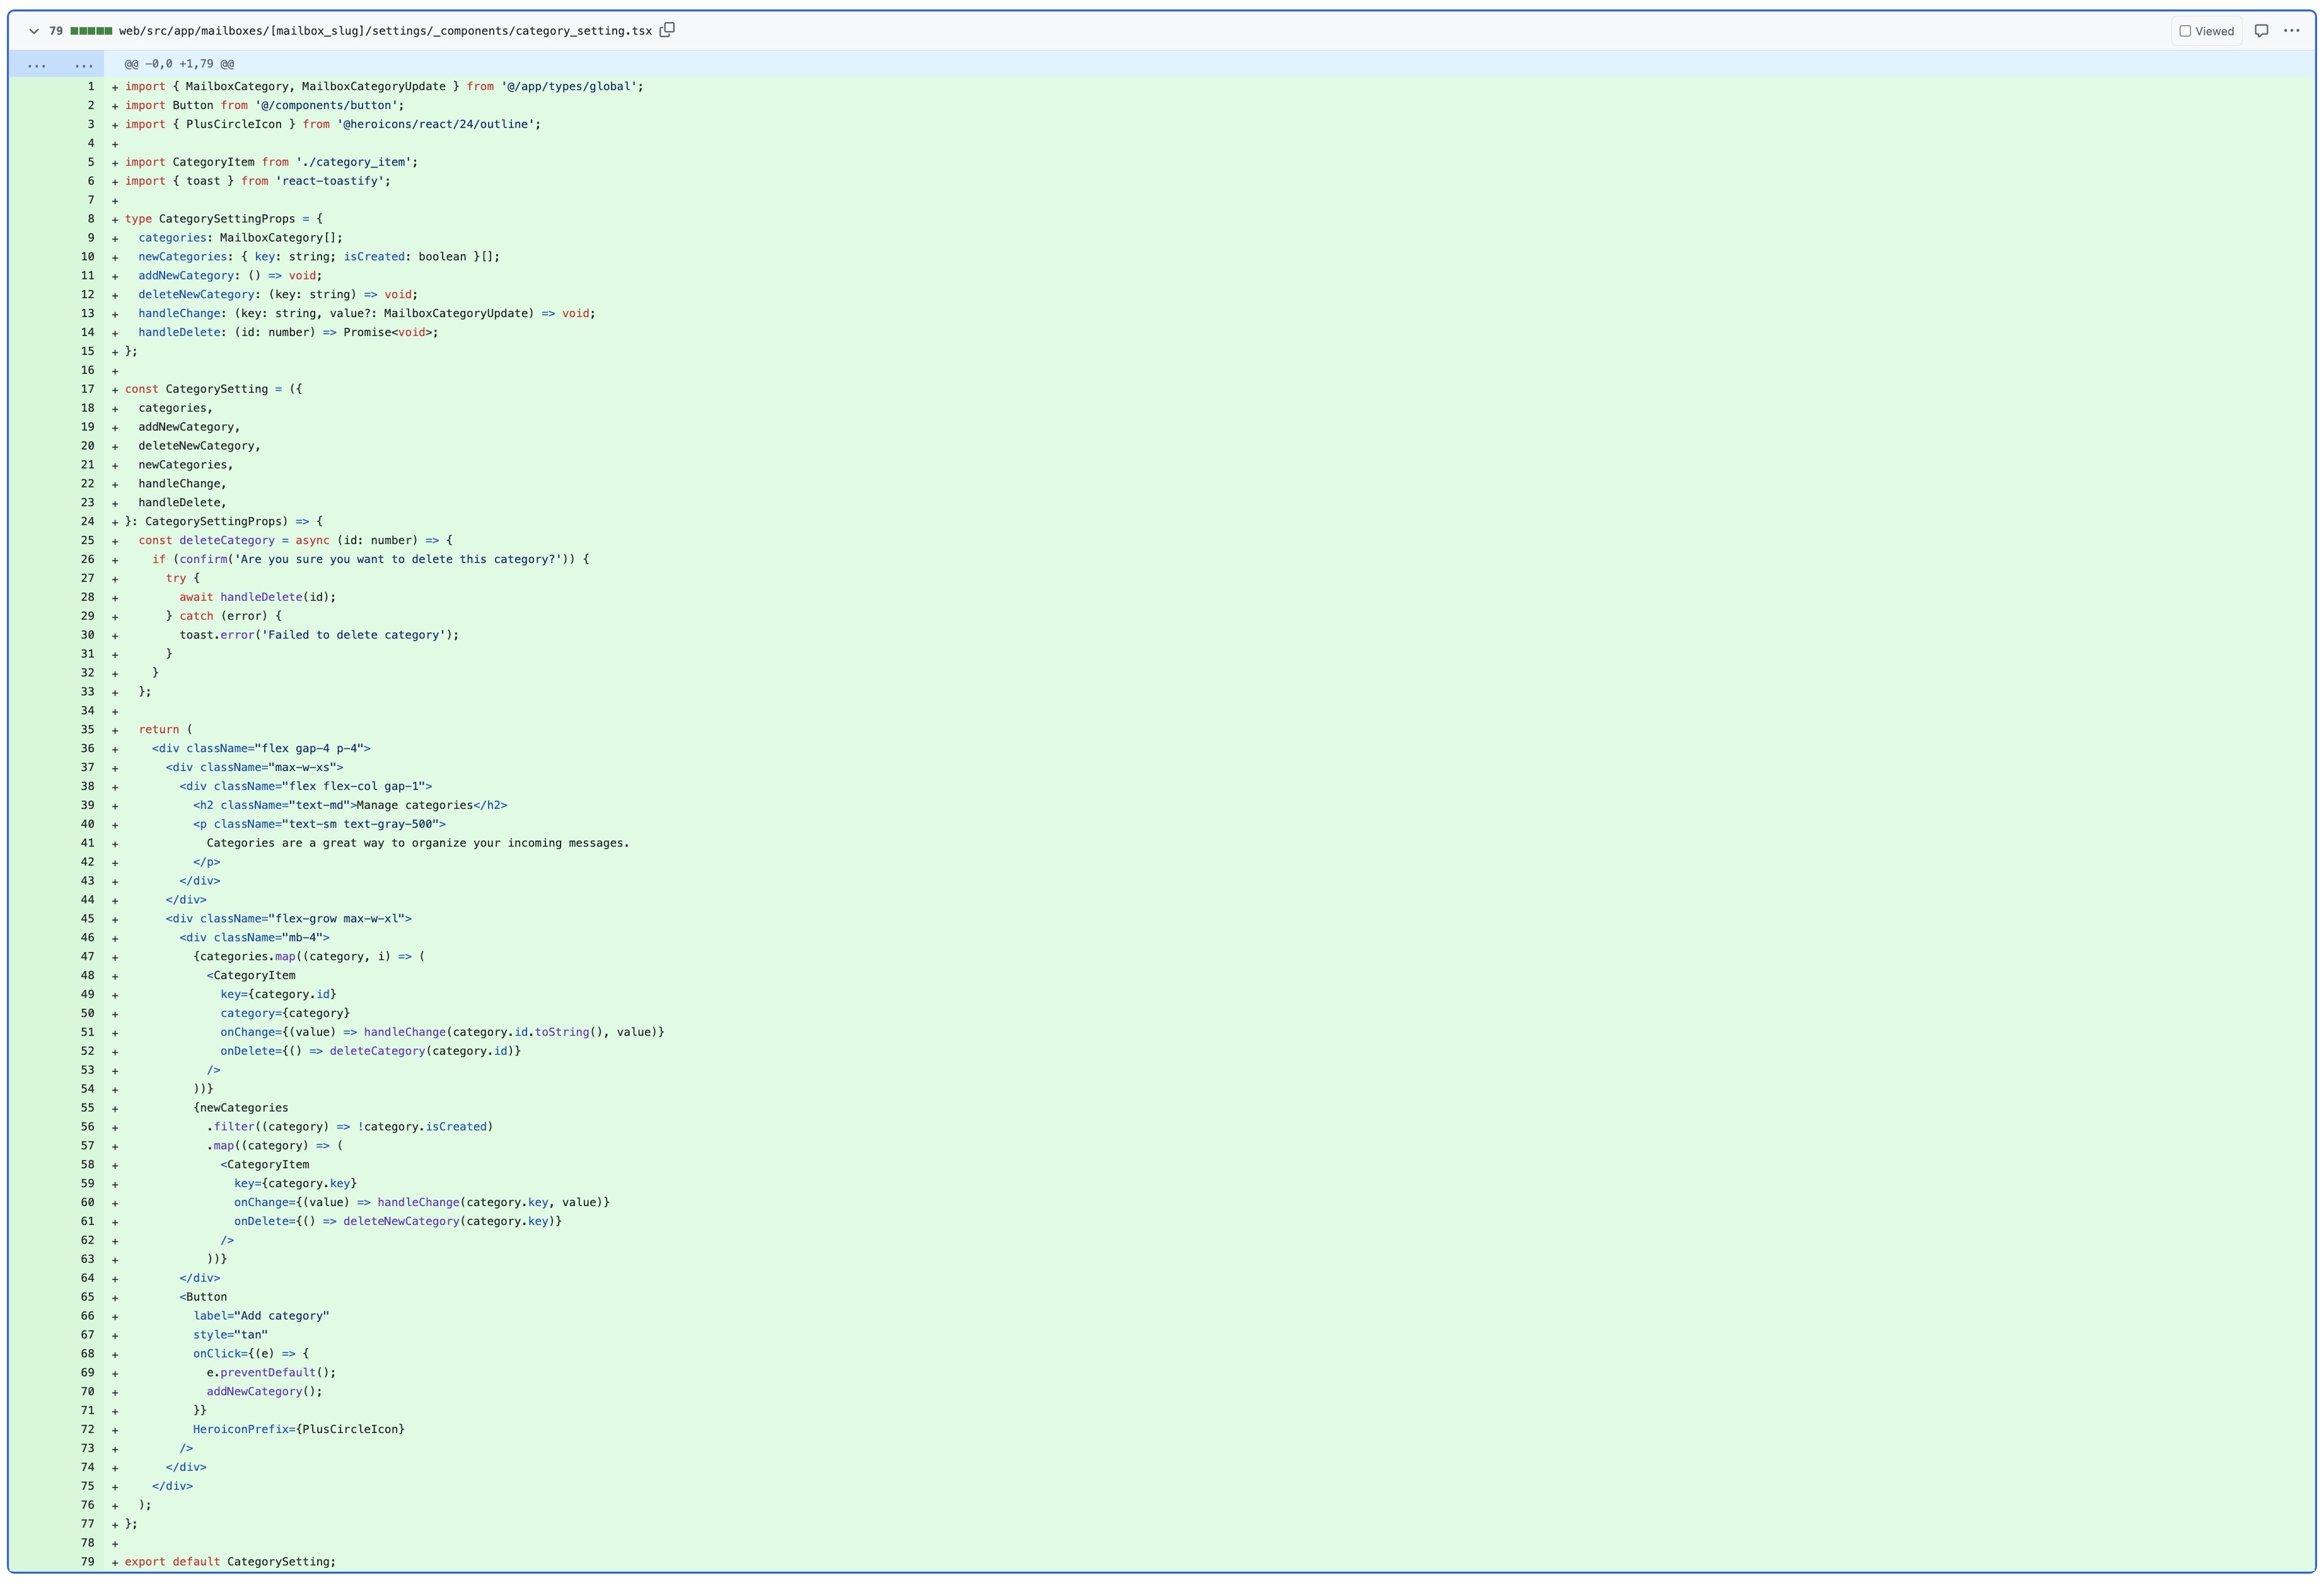Click the 79 changed lines count

[56, 31]
